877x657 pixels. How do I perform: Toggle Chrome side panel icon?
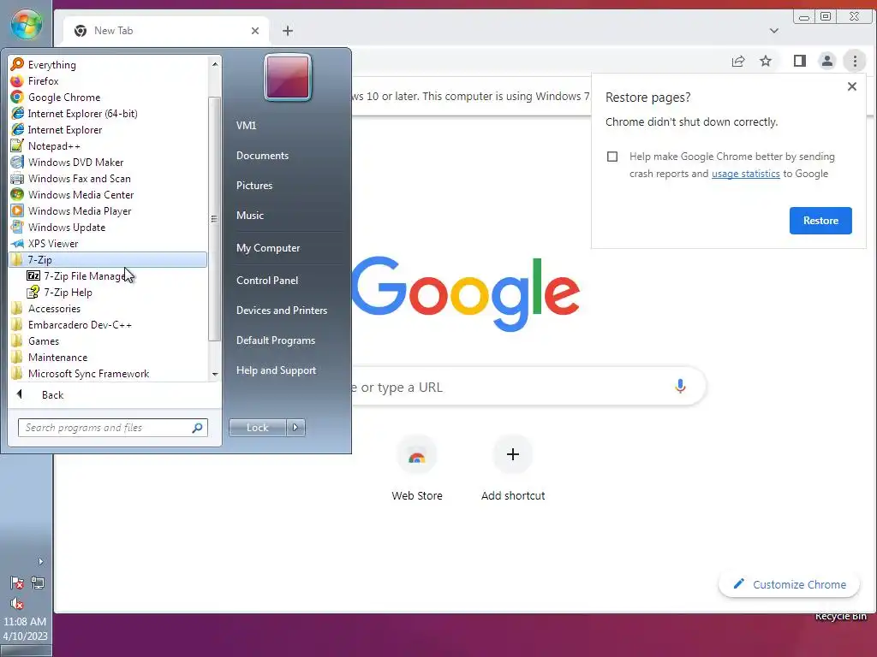[x=799, y=61]
